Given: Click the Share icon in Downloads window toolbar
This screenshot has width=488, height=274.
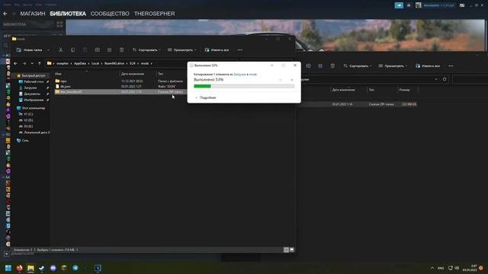Looking at the screenshot, I should coord(320,66).
